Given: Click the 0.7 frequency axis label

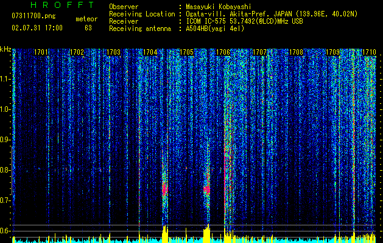Looking at the screenshot, I should 5,200.
